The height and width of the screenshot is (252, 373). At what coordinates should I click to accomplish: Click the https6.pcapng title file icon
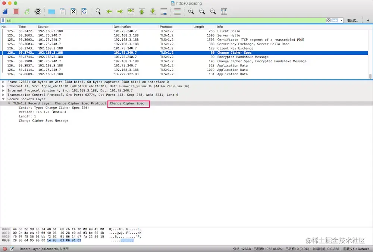173,3
